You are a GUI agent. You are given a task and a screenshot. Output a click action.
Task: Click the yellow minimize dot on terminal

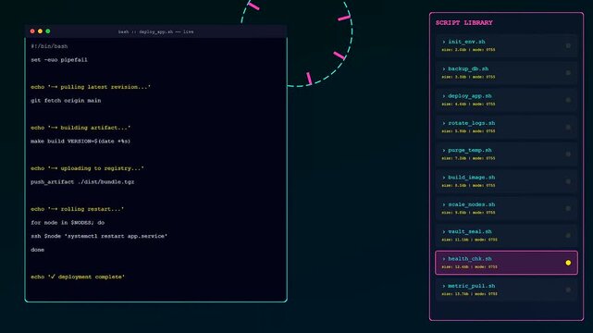click(40, 31)
